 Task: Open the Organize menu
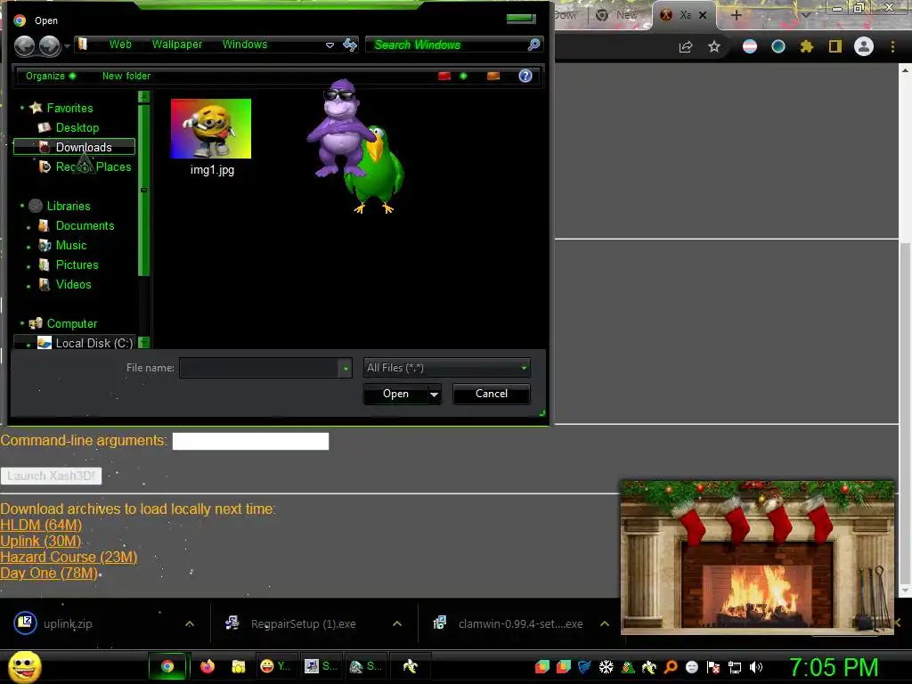tap(51, 76)
